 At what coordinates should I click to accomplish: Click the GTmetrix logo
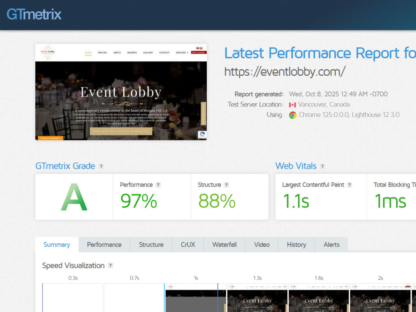point(34,14)
